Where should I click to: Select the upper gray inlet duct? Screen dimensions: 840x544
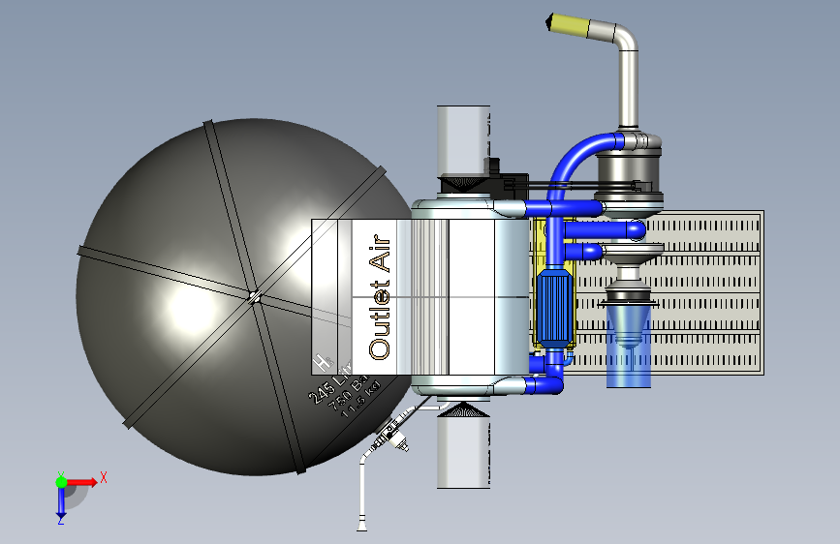point(463,141)
